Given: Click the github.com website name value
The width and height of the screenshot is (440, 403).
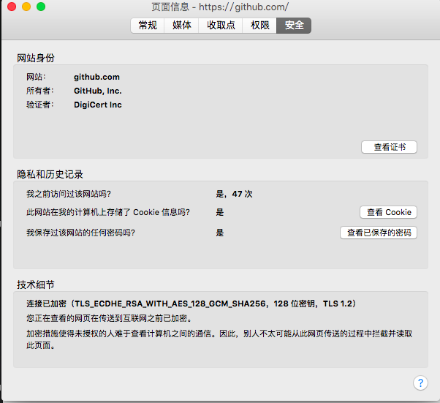Looking at the screenshot, I should [x=96, y=77].
